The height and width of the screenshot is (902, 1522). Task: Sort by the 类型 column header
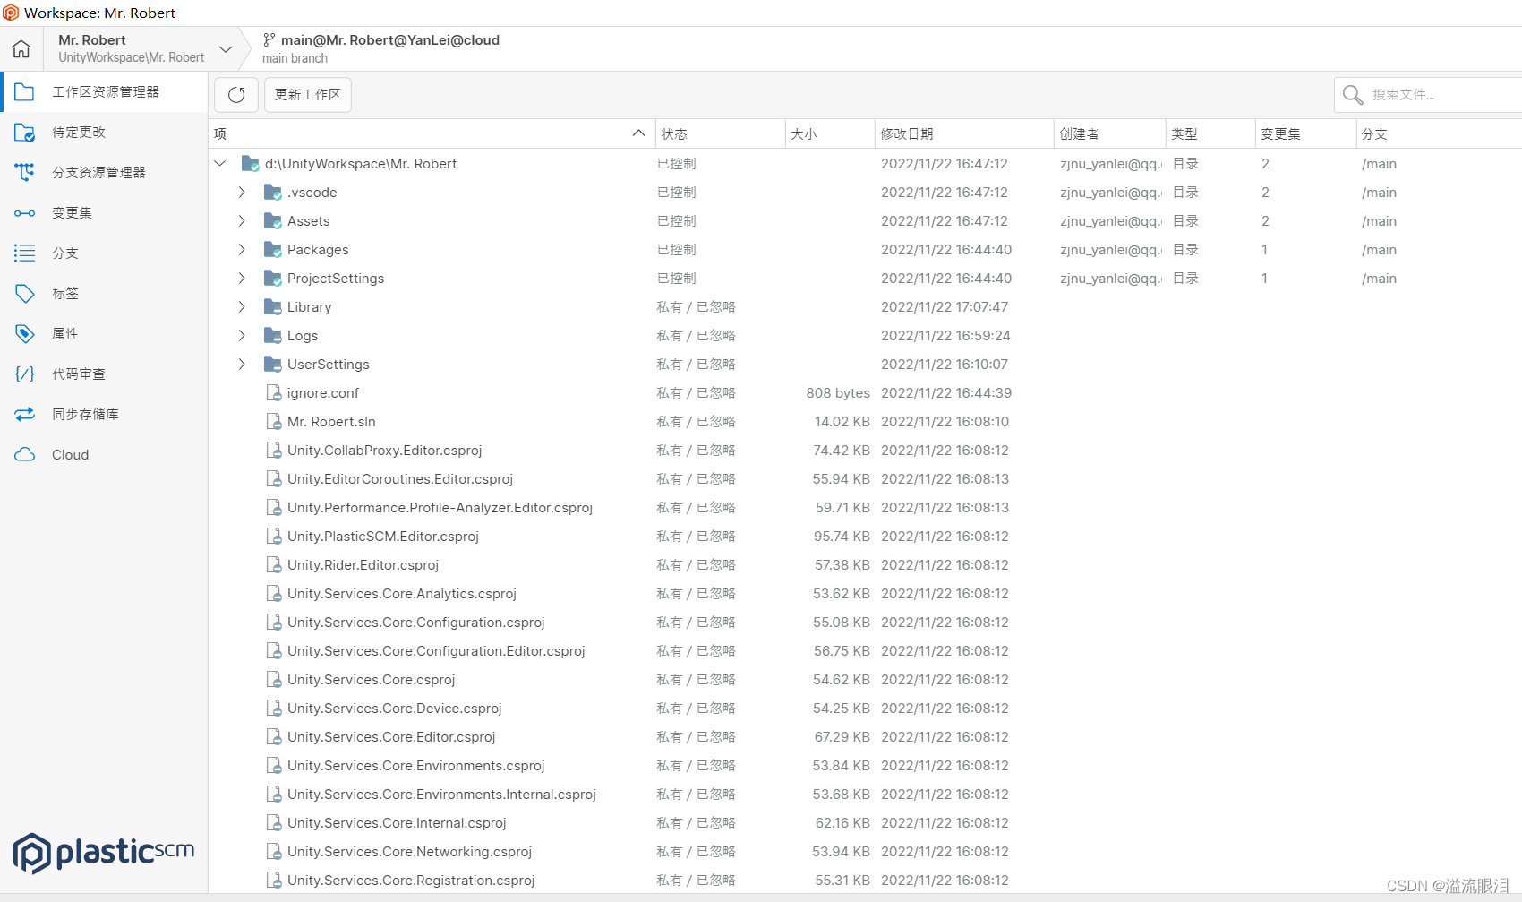coord(1210,133)
